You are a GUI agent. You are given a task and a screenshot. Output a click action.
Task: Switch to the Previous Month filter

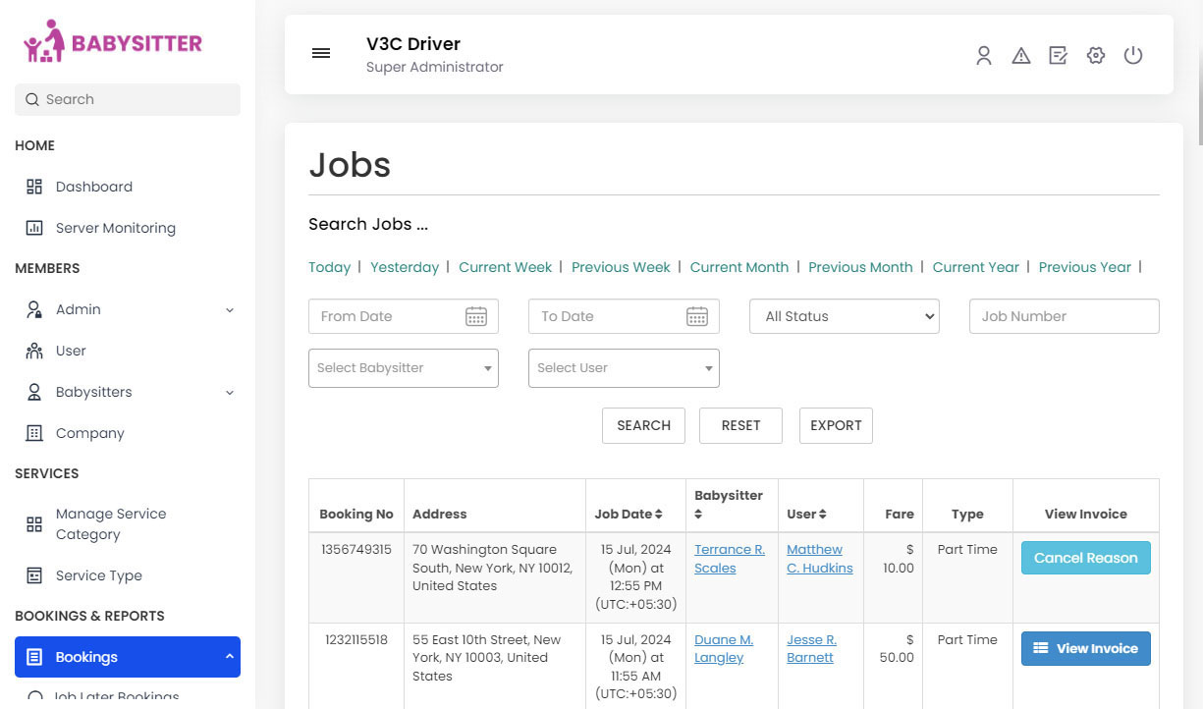click(860, 266)
